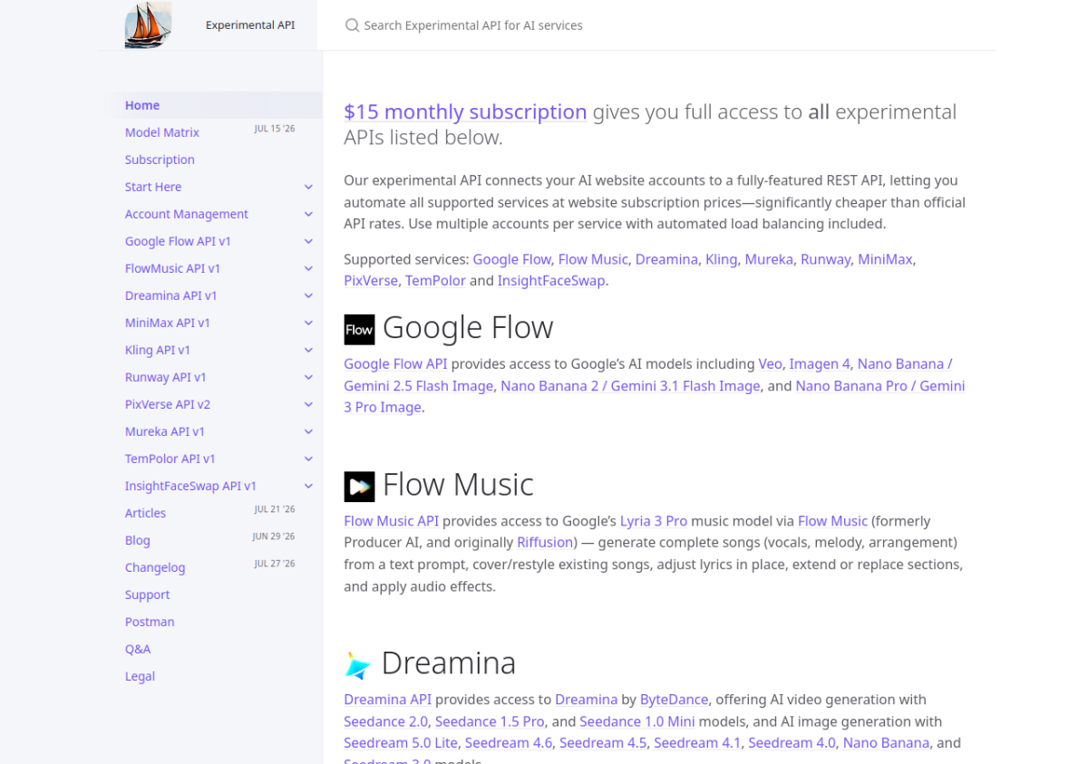This screenshot has width=1088, height=764.
Task: Expand Kling API v1 chevron
Action: [x=308, y=350]
